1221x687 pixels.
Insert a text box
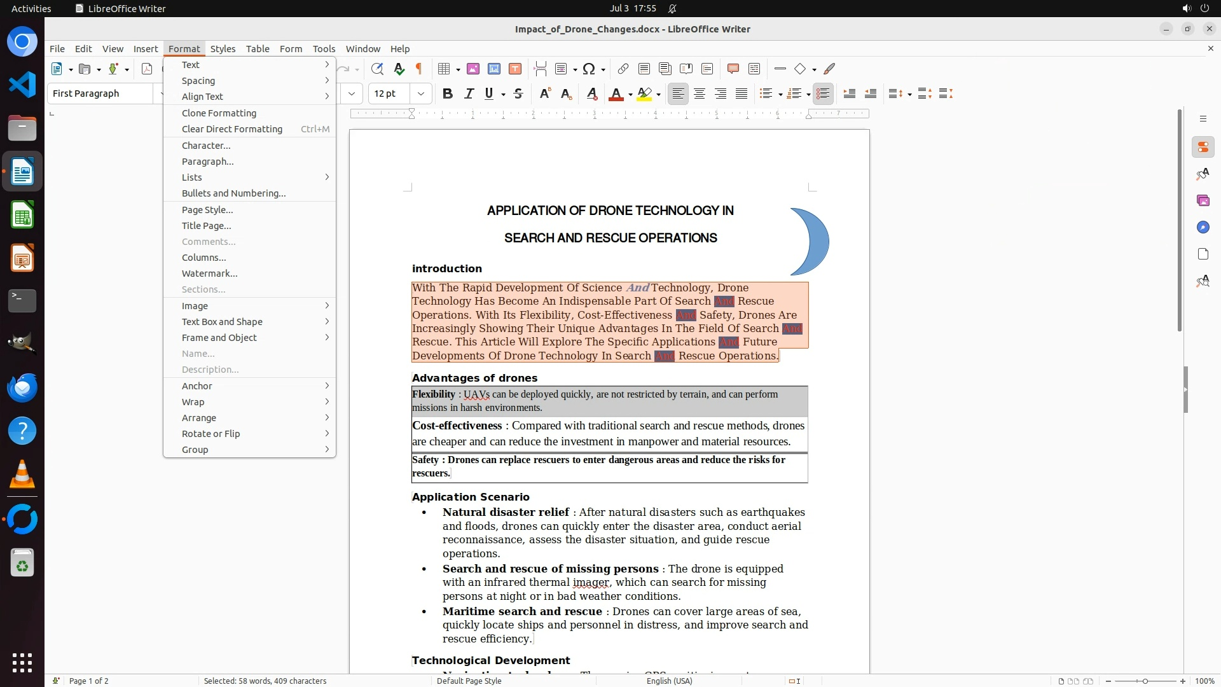click(515, 69)
